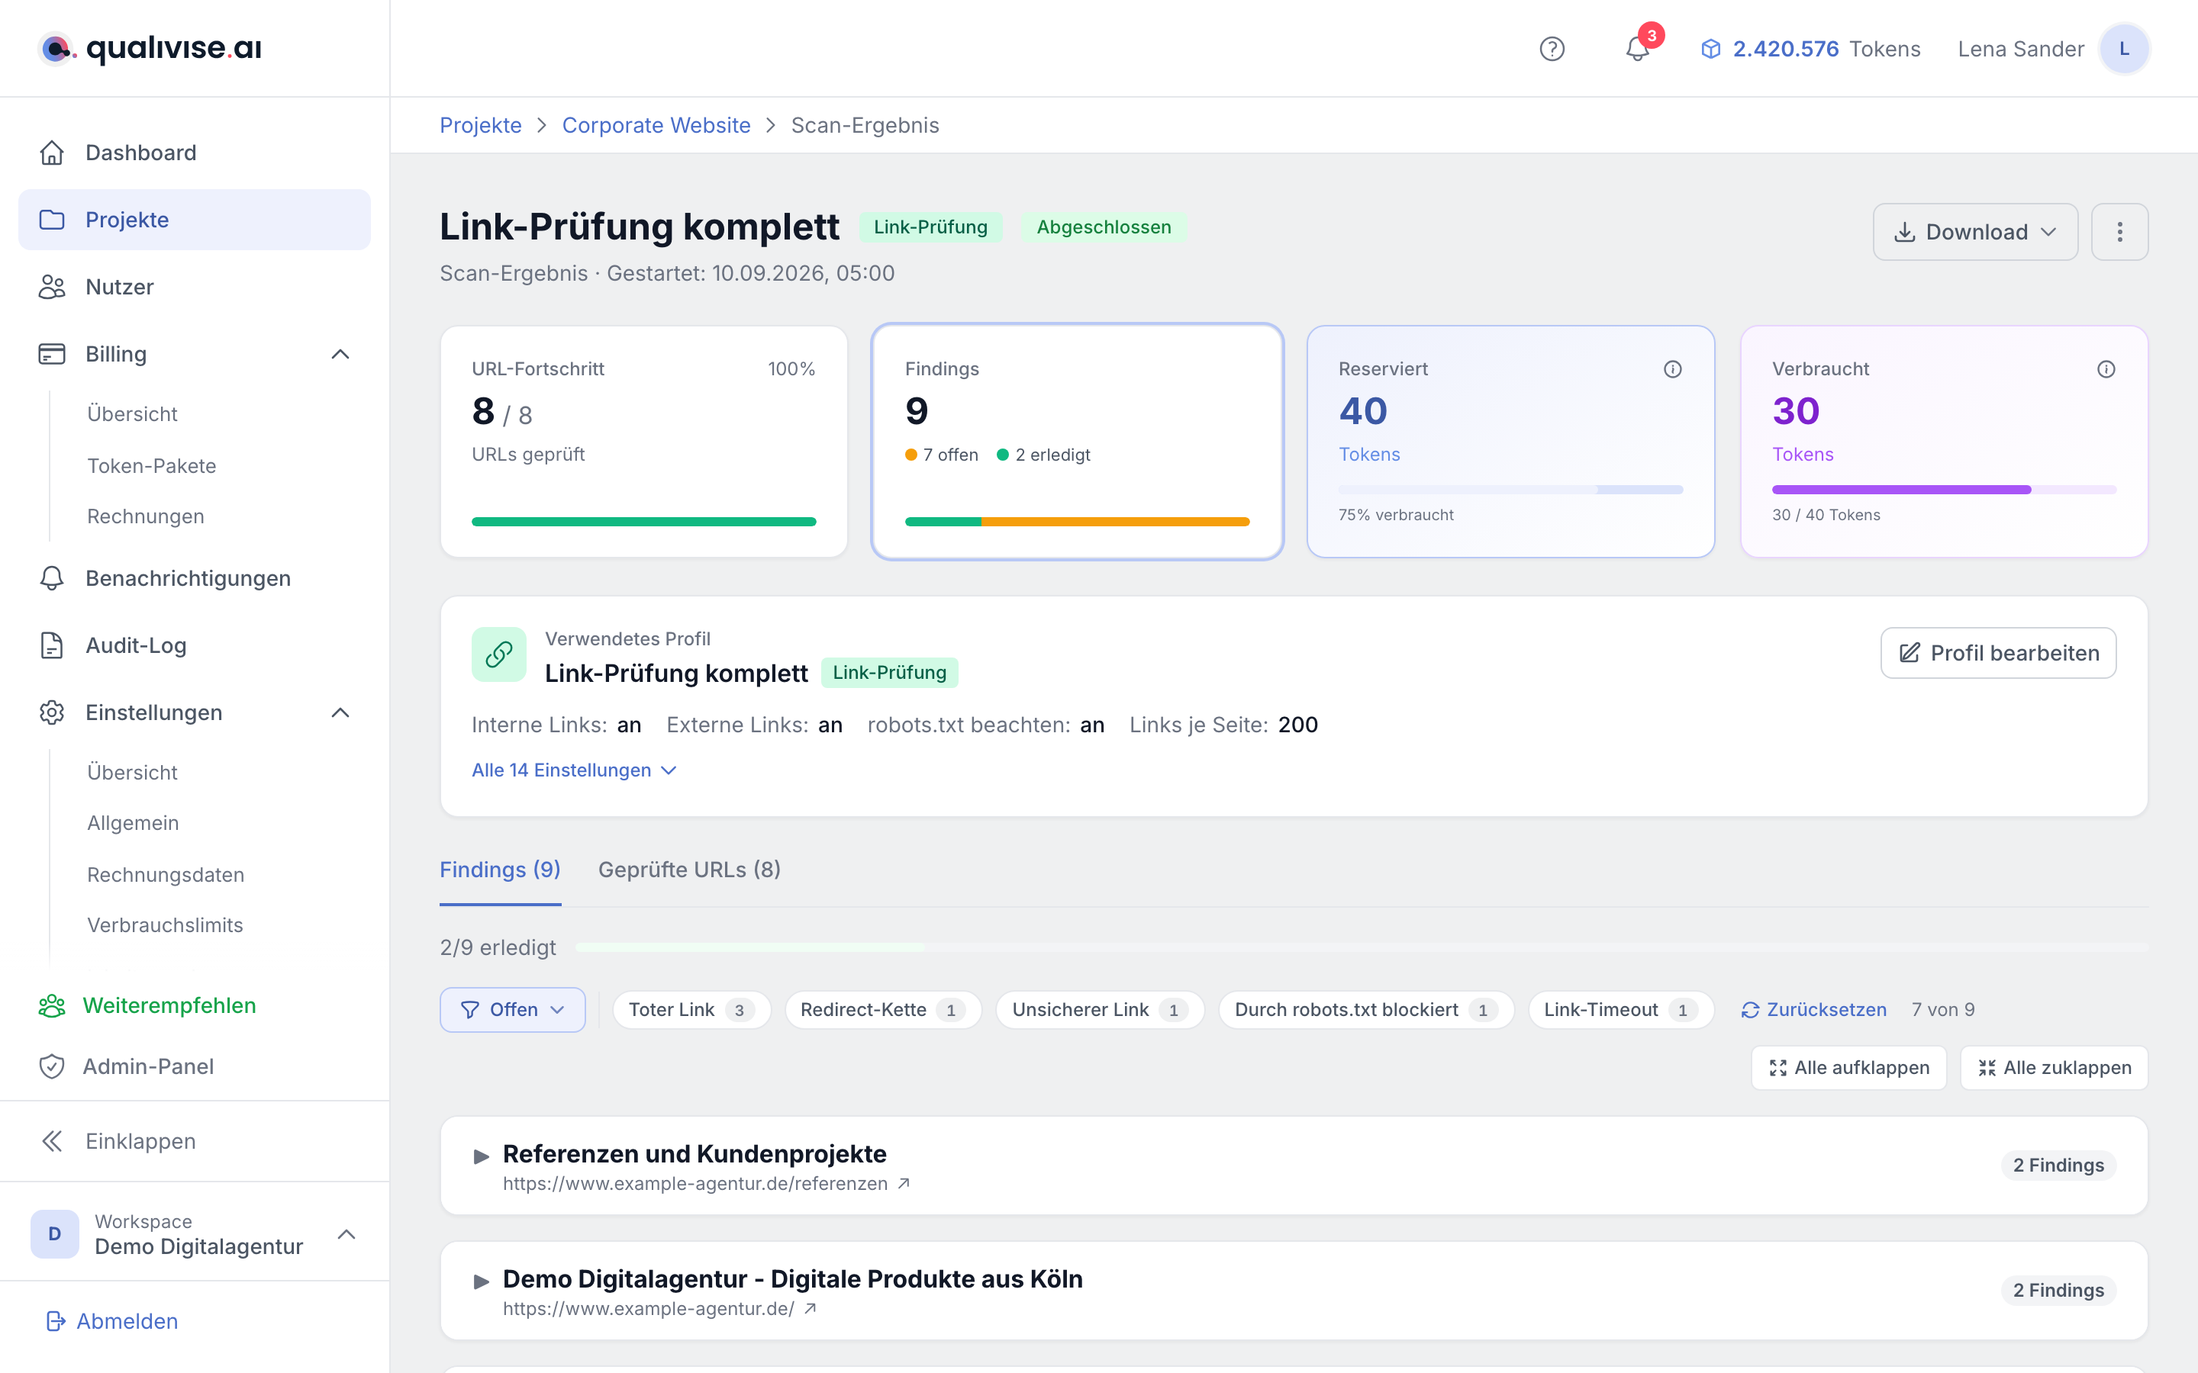Viewport: 2198px width, 1373px height.
Task: Toggle Durch robots.txt blockiert filter chip
Action: coord(1366,1010)
